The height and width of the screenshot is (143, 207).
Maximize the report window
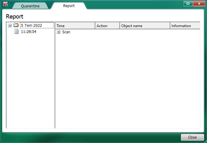(x=188, y=4)
